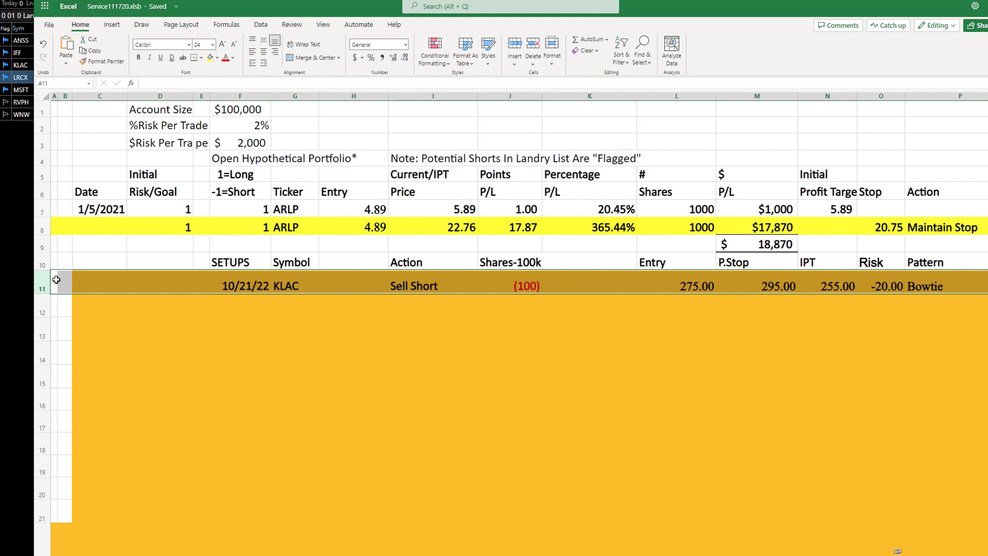
Task: Open the General number format dropdown
Action: click(x=405, y=44)
